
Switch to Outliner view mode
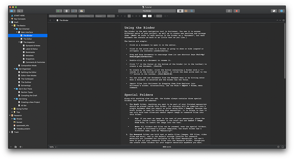[x=192, y=11]
